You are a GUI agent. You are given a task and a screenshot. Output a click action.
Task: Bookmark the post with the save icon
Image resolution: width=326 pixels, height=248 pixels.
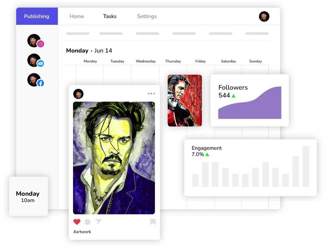tap(153, 222)
